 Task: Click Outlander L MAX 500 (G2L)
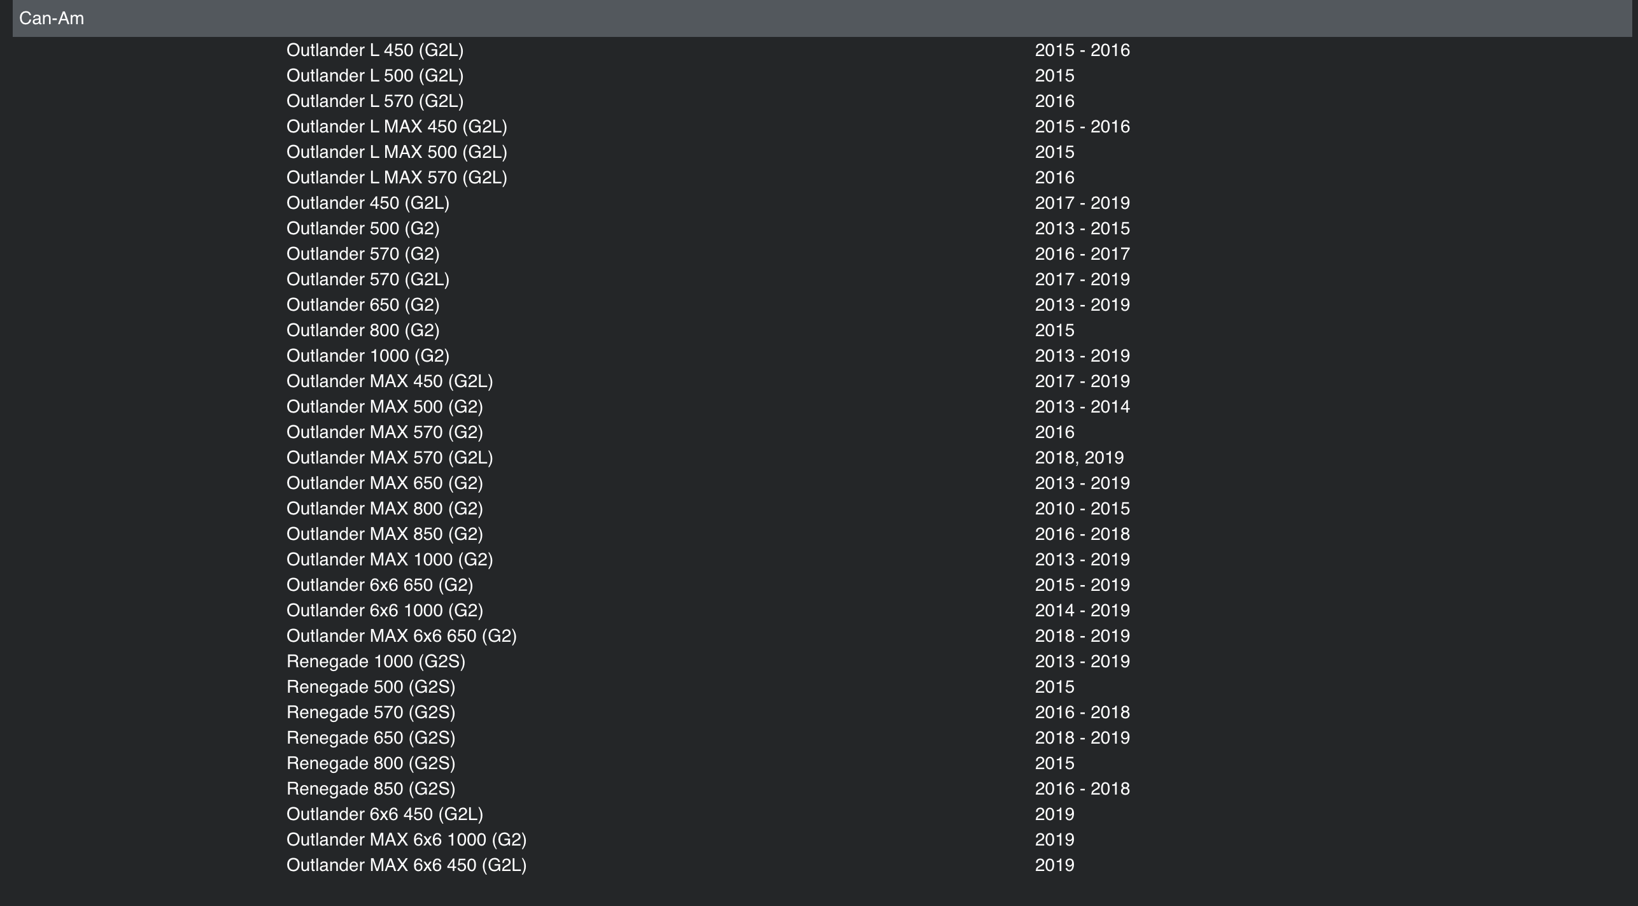pyautogui.click(x=397, y=152)
